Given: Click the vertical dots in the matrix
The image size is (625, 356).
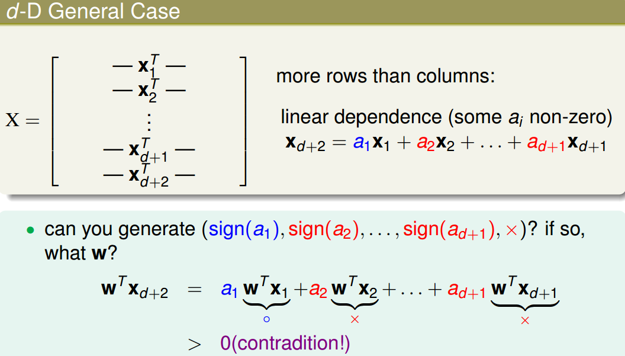Looking at the screenshot, I should click(149, 122).
